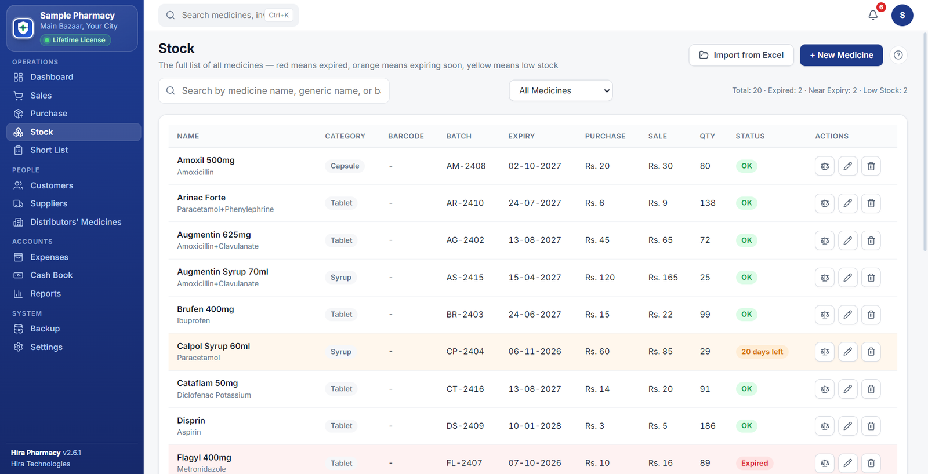
Task: Click the NAME column header
Action: coord(188,136)
